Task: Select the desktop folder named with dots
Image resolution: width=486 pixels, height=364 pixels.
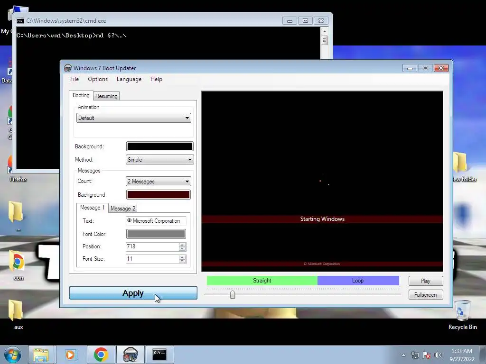Action: point(17,216)
